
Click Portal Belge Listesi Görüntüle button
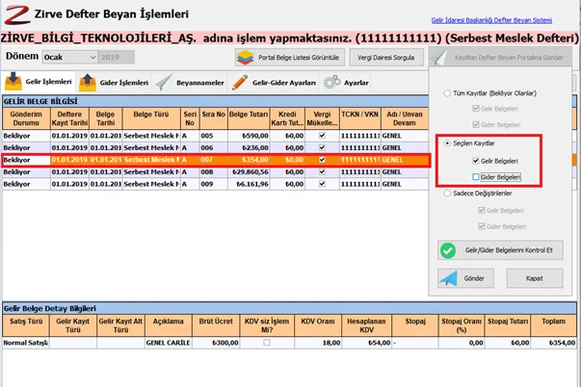[290, 58]
